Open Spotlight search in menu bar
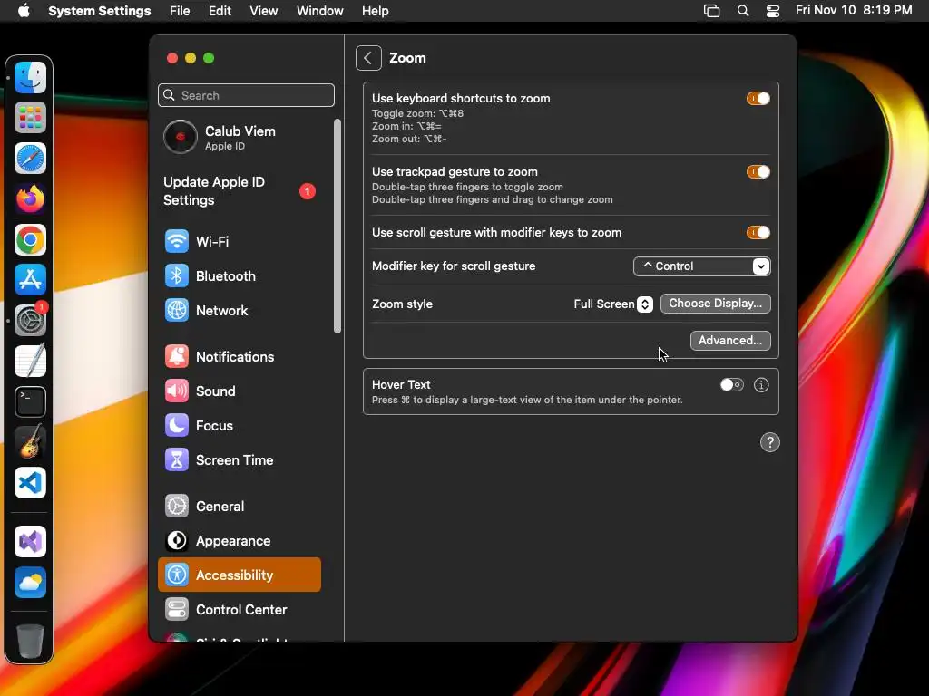Image resolution: width=929 pixels, height=696 pixels. [742, 11]
